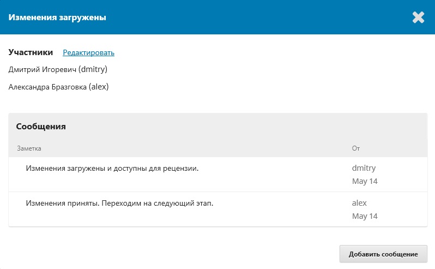Click the Сообщения section heading
Viewport: 435px width, 269px height.
click(x=41, y=126)
